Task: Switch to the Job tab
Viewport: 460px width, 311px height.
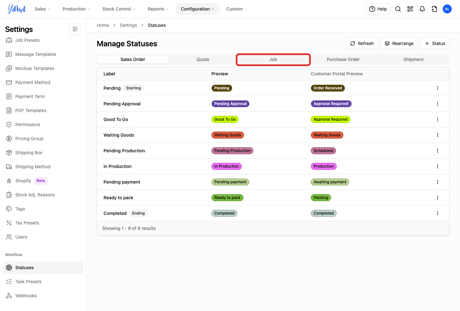Action: [x=273, y=59]
